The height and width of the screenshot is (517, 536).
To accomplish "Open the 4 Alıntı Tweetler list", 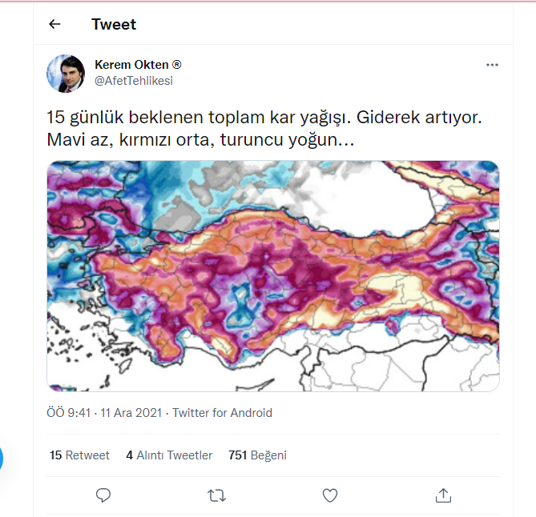I will point(169,455).
